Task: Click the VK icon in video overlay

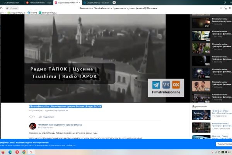Action: tap(166, 85)
